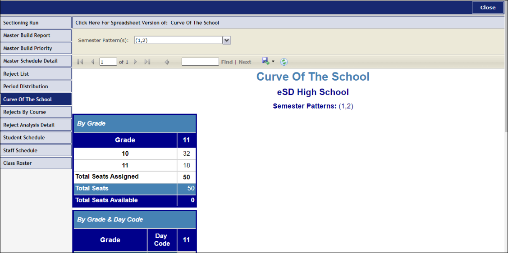This screenshot has width=508, height=253.
Task: Click the Next link in toolbar
Action: tap(245, 62)
